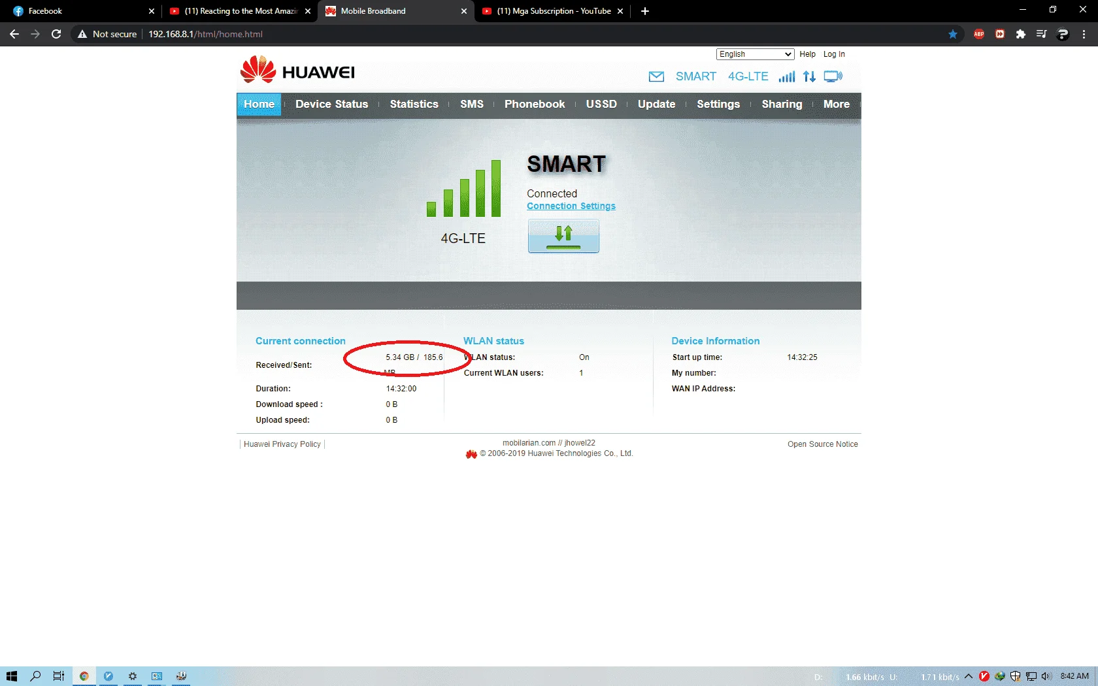Viewport: 1098px width, 686px height.
Task: Show hidden system tray icons
Action: pyautogui.click(x=969, y=676)
